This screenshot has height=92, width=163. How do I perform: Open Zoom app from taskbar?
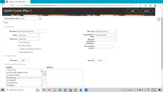point(86,90)
